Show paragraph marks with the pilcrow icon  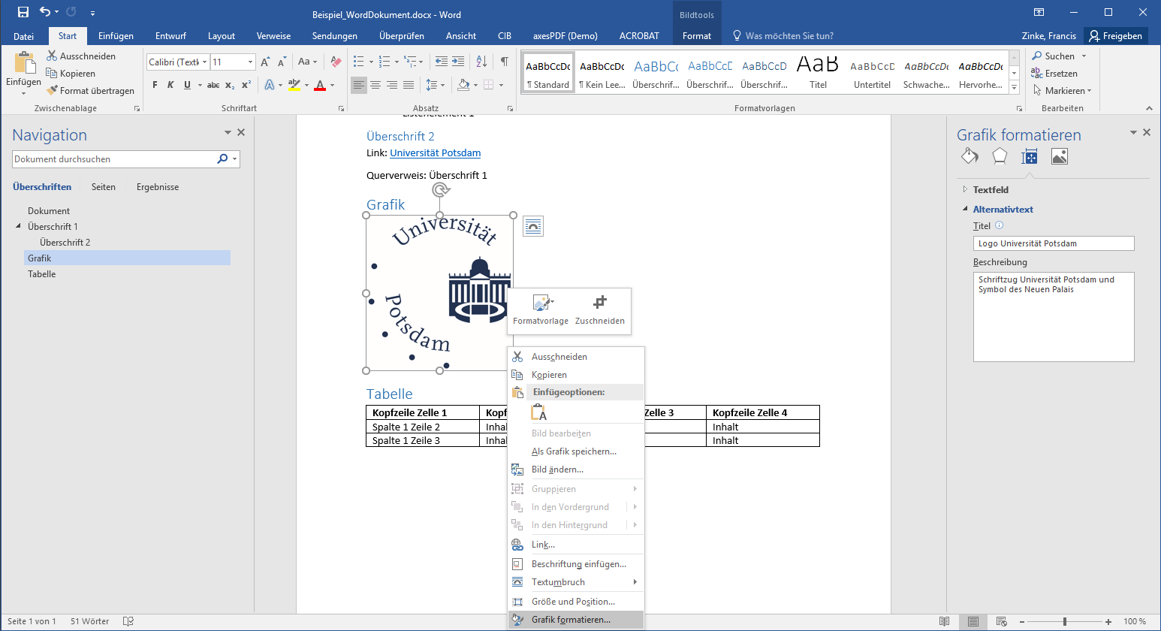point(505,62)
